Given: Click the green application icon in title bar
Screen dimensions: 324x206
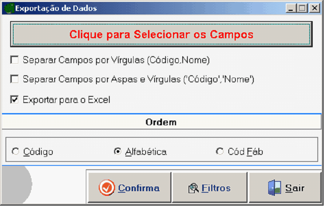Looking at the screenshot, I should pos(9,8).
